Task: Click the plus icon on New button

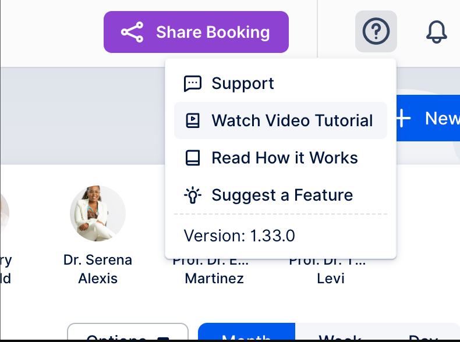Action: [404, 118]
